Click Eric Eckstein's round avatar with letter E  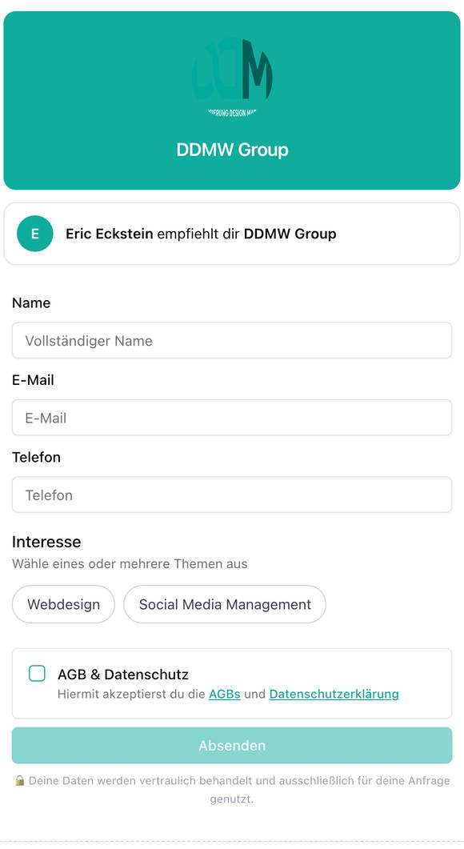[34, 234]
